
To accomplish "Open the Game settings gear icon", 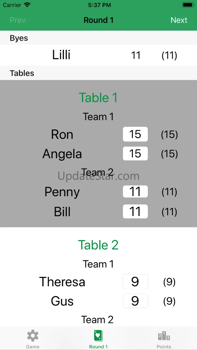I will (x=33, y=336).
